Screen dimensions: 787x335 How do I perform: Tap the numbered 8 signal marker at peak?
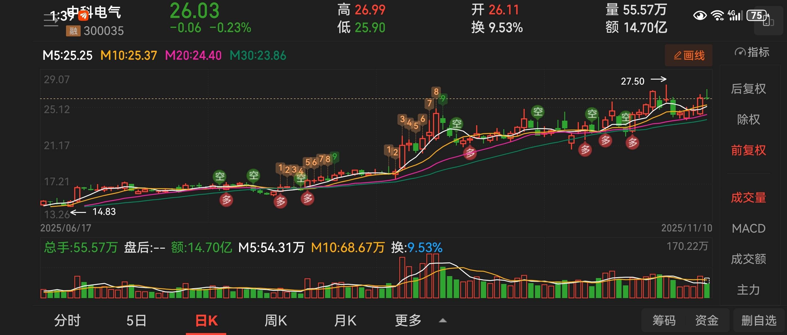436,92
